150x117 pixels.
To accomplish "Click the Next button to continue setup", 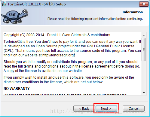I will click(x=106, y=109).
